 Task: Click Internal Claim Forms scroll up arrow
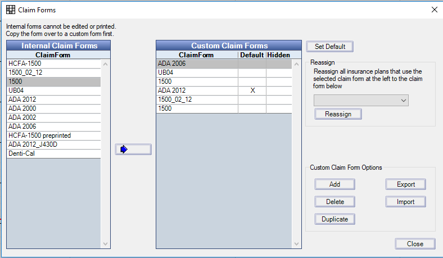(105, 64)
